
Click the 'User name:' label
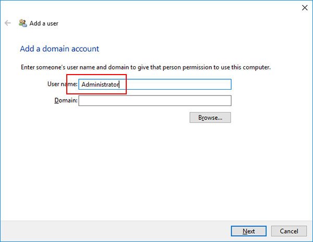pyautogui.click(x=62, y=84)
